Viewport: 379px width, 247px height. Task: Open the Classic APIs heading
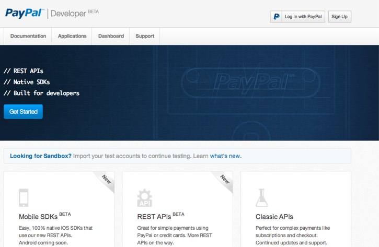(274, 217)
